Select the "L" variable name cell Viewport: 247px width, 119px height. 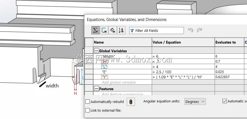(123, 67)
